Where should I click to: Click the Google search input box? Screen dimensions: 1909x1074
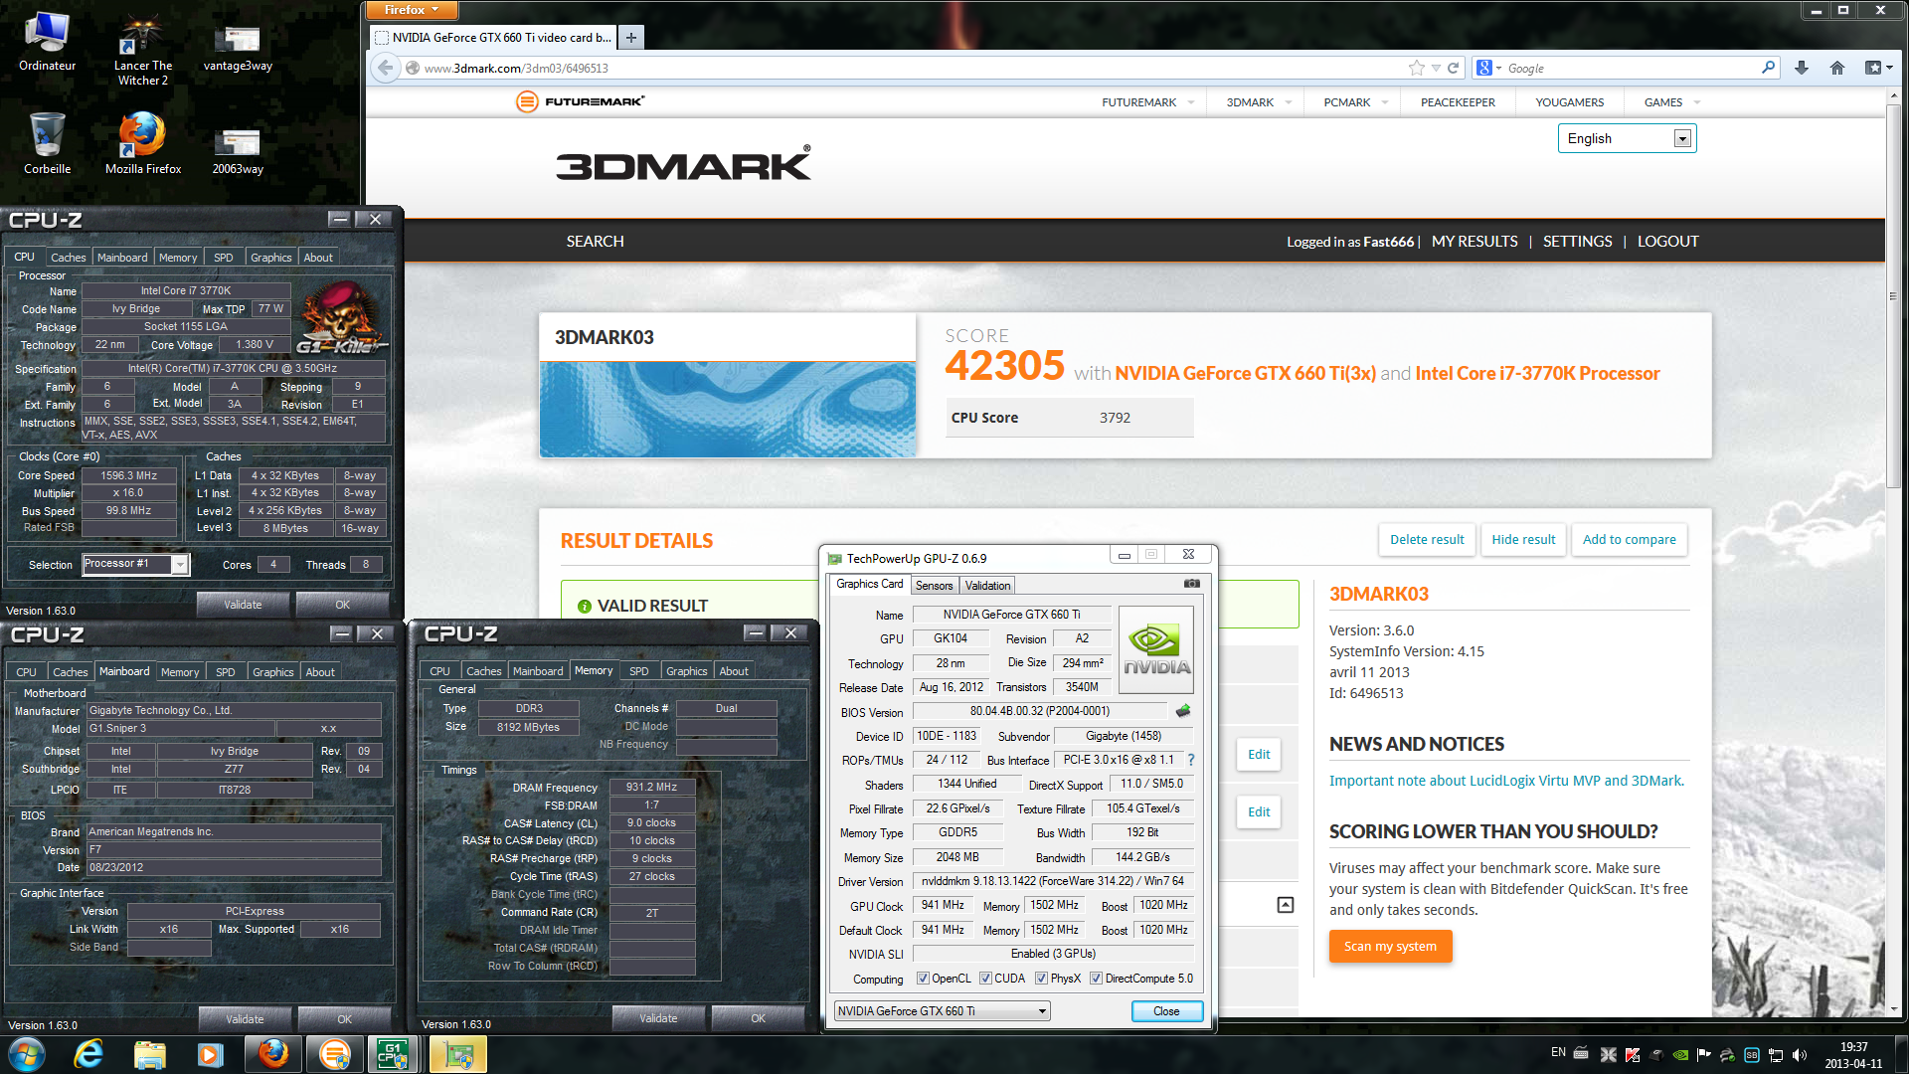(x=1631, y=68)
